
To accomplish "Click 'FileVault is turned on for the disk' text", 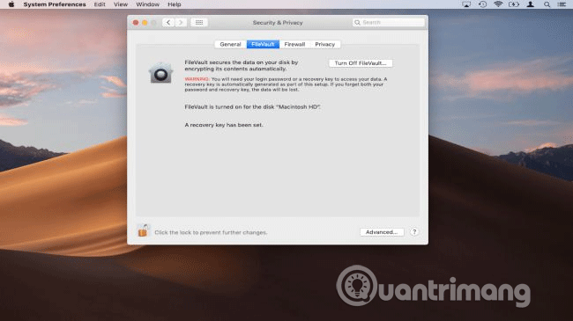I will click(x=252, y=107).
